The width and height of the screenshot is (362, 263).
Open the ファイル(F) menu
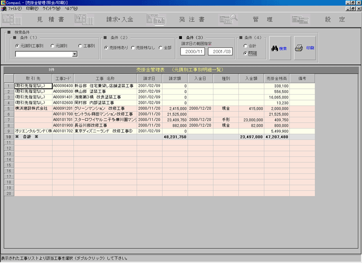[x=15, y=8]
